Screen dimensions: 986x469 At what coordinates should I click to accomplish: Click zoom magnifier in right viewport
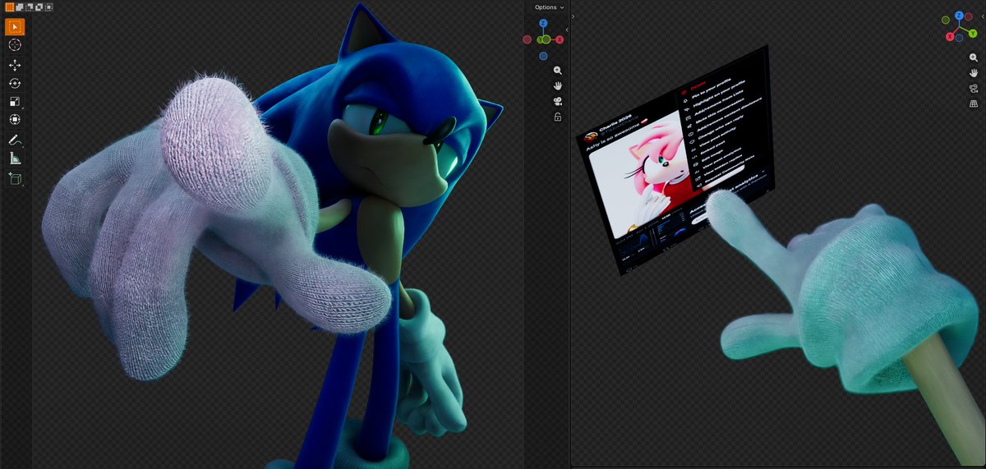(x=974, y=57)
